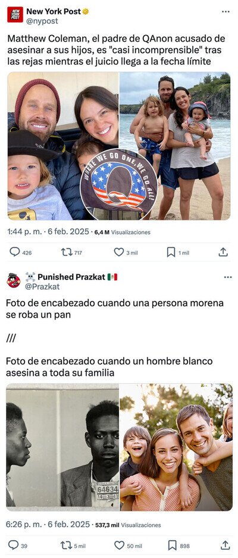
Task: Bookmark the Punished Prazkat tweet
Action: 172,545
